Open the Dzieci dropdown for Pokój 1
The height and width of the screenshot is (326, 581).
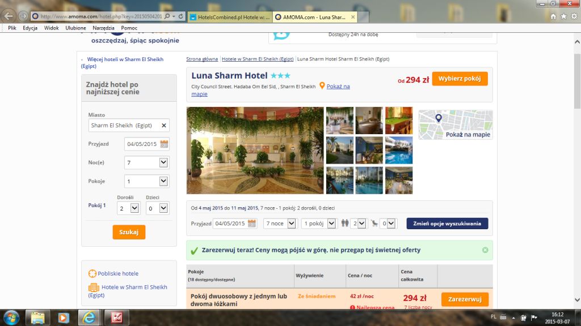click(x=163, y=208)
